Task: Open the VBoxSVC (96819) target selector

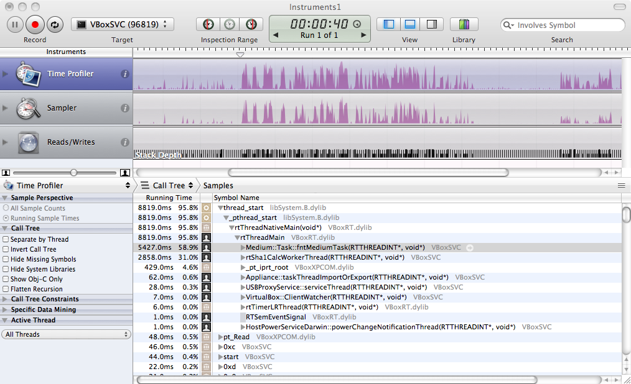Action: [x=123, y=24]
